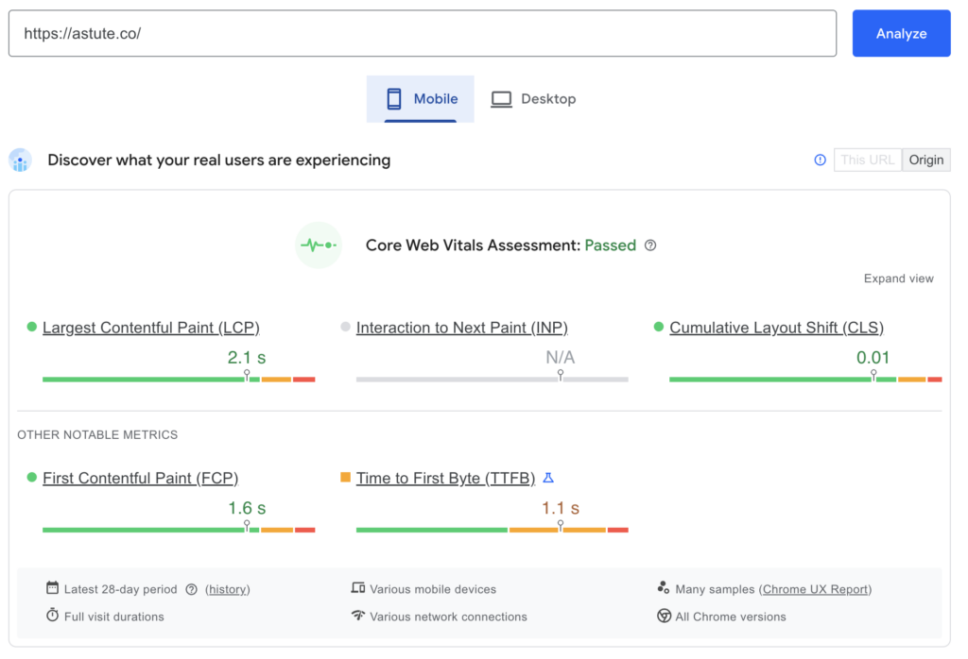Click the wifi icon beside Various network connections

click(358, 616)
